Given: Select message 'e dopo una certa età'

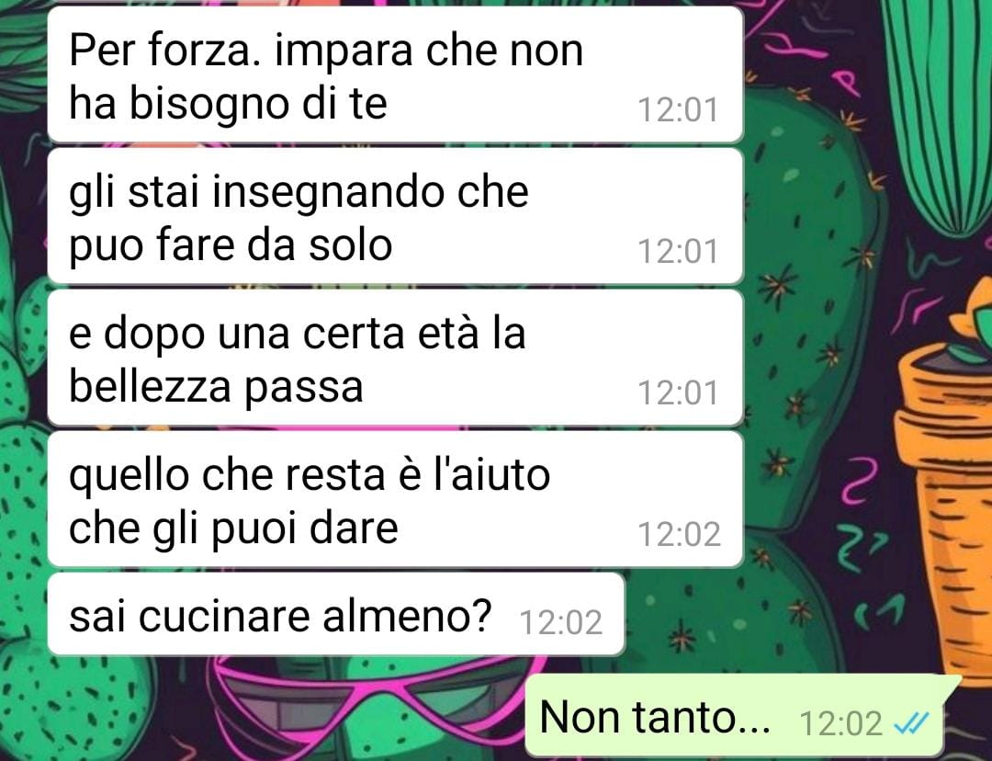Looking at the screenshot, I should 395,358.
